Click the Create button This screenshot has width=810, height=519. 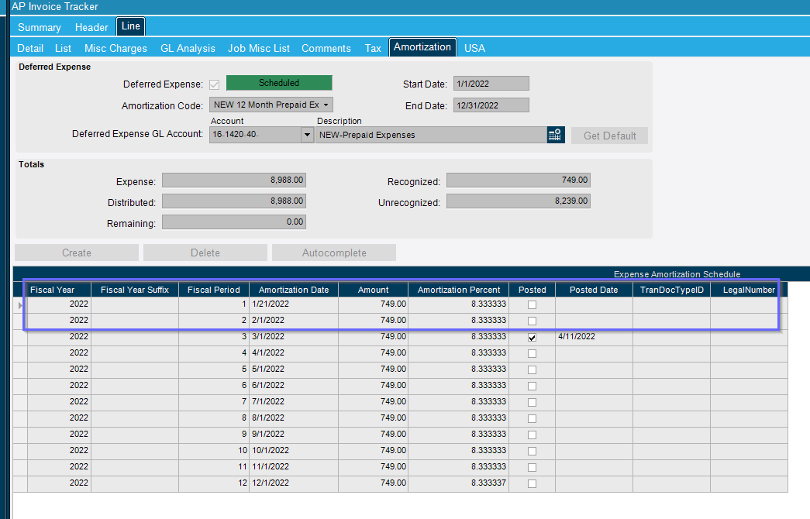coord(77,253)
